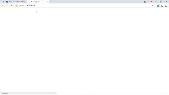Minimize the browser window
Viewport: 169px width, 95px height.
156,2
